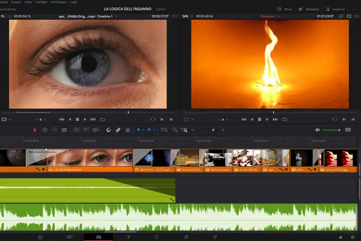Toggle loop playback in source viewer
Image resolution: width=361 pixels, height=241 pixels.
click(x=102, y=120)
